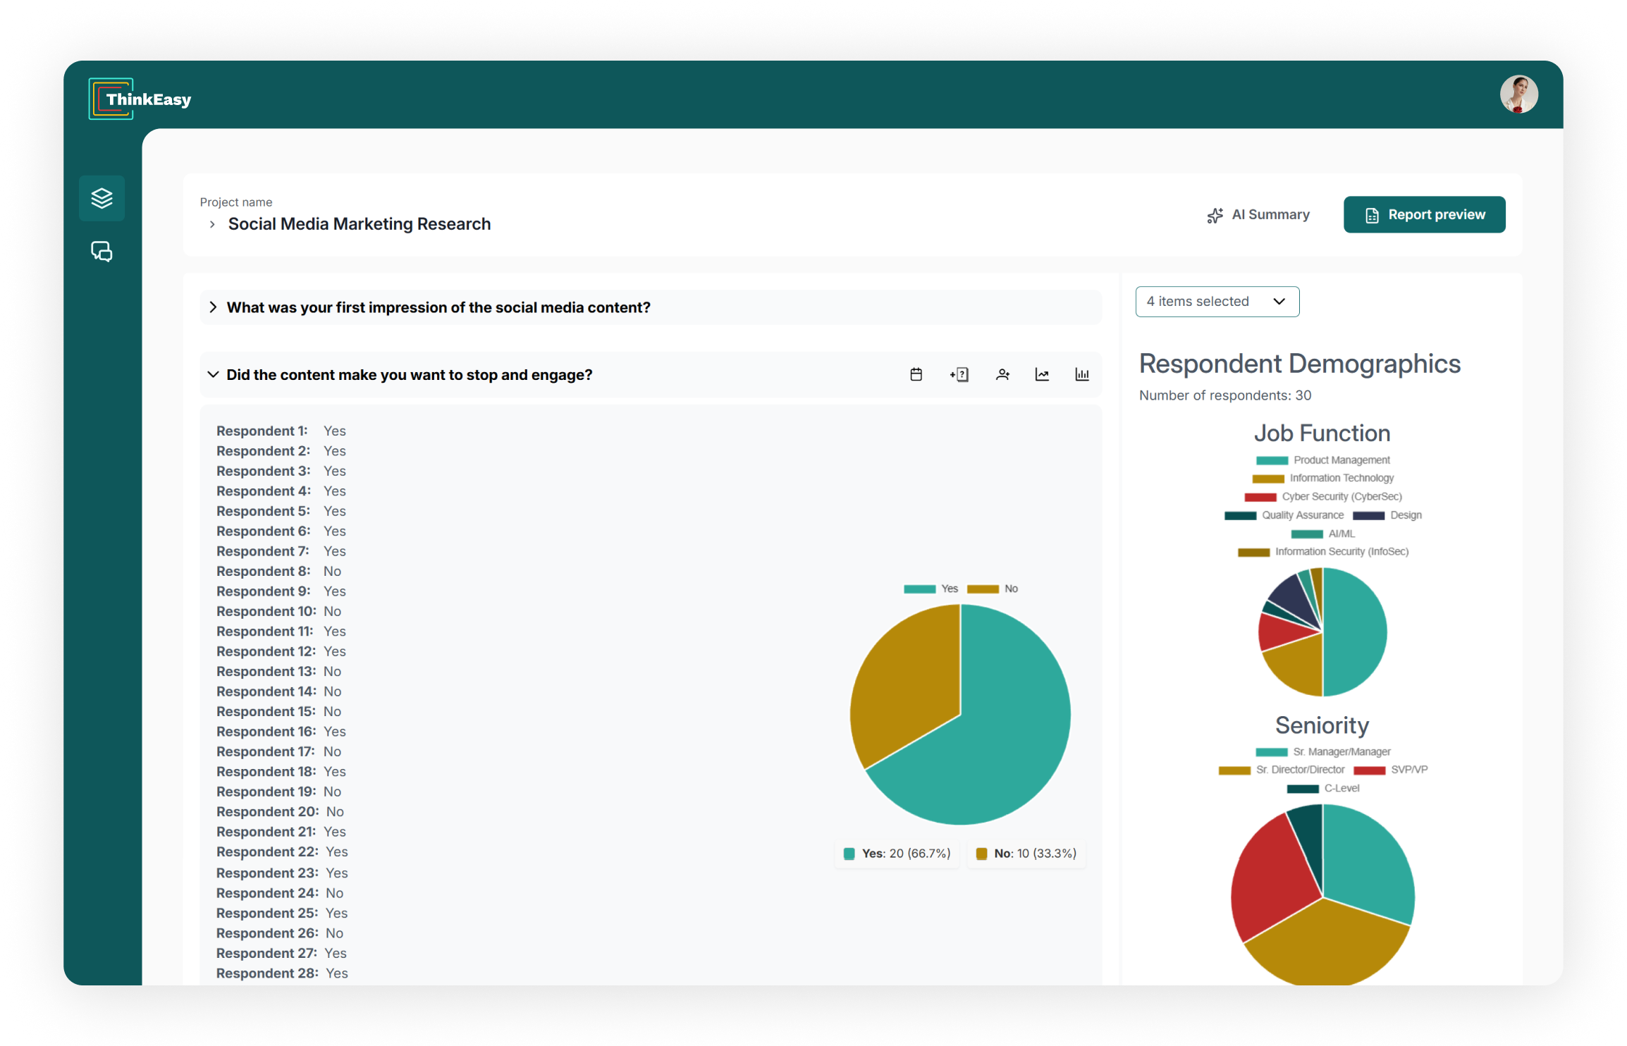Click SVP/VP red legend swatch
The width and height of the screenshot is (1627, 1046).
pos(1369,770)
